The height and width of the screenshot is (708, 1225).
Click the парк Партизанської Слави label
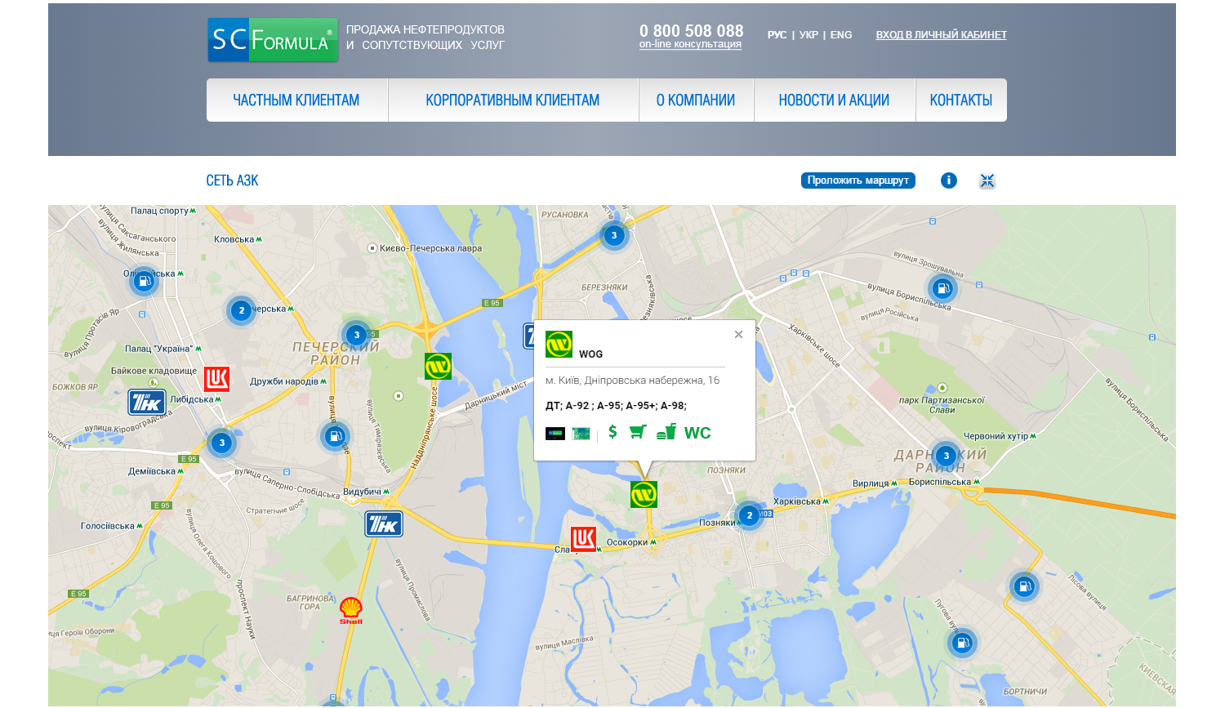click(x=942, y=405)
